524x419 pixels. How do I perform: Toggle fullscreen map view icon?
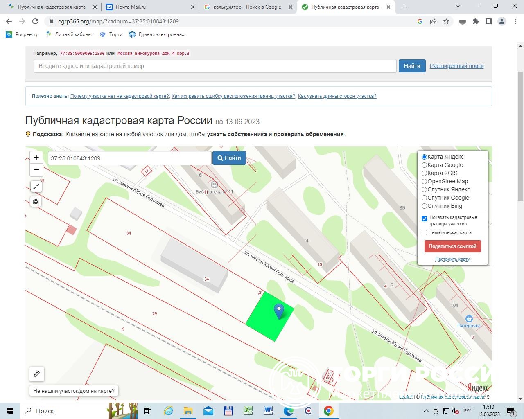36,187
